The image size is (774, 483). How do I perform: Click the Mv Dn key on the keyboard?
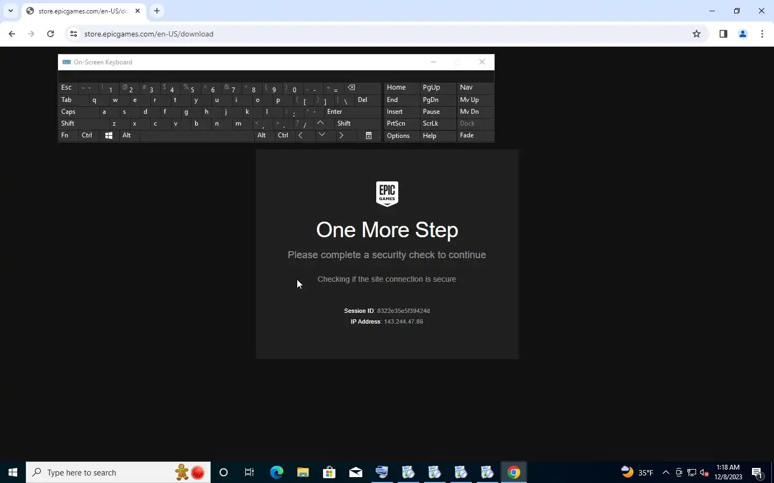475,112
